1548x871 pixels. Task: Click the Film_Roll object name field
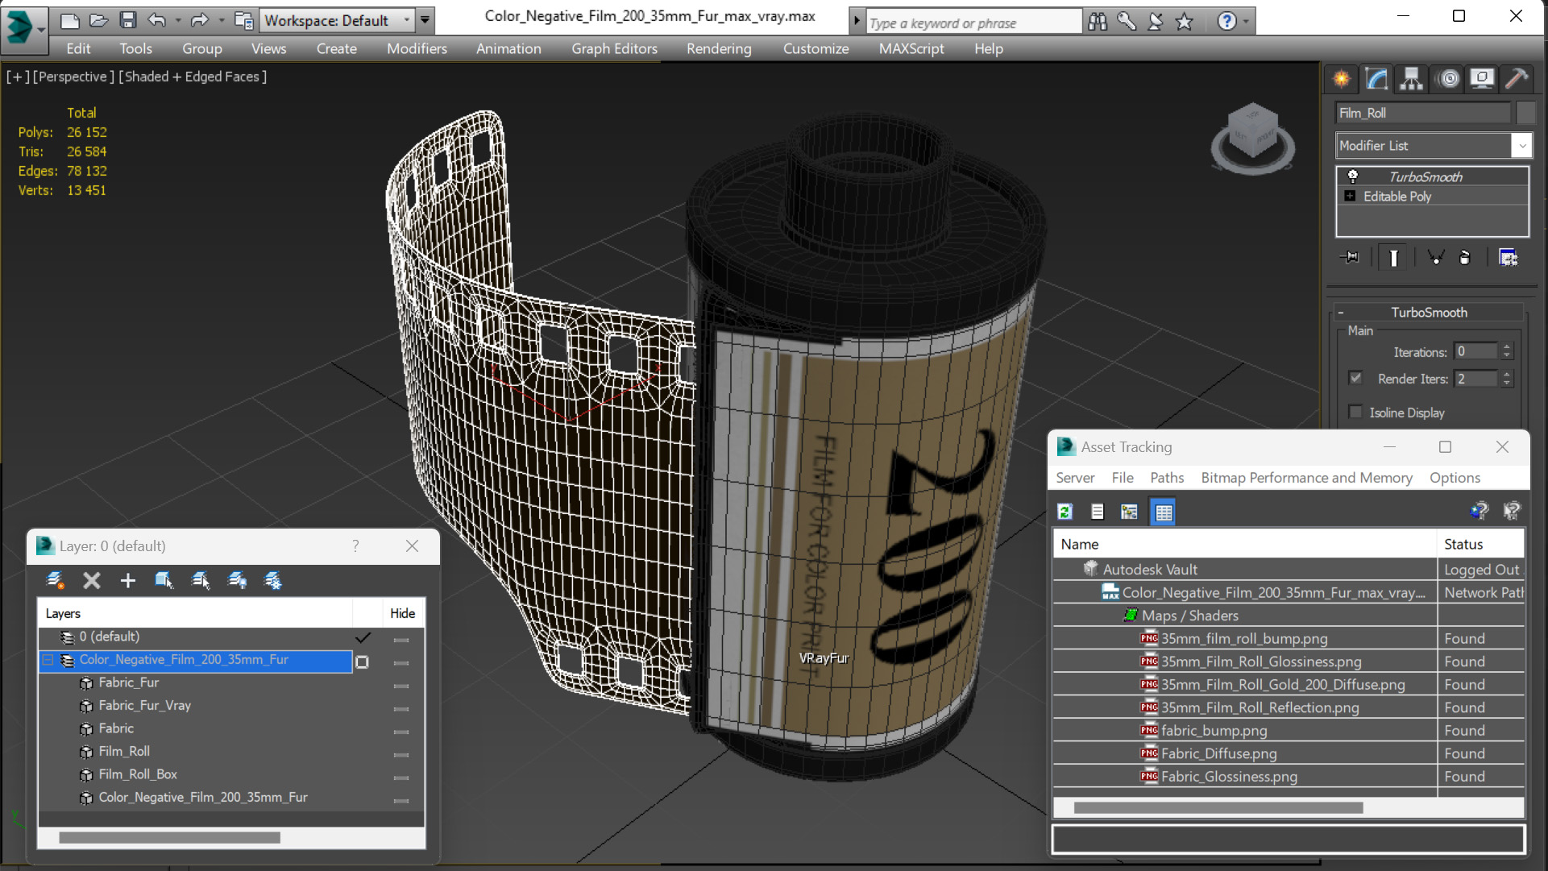[x=1422, y=113]
